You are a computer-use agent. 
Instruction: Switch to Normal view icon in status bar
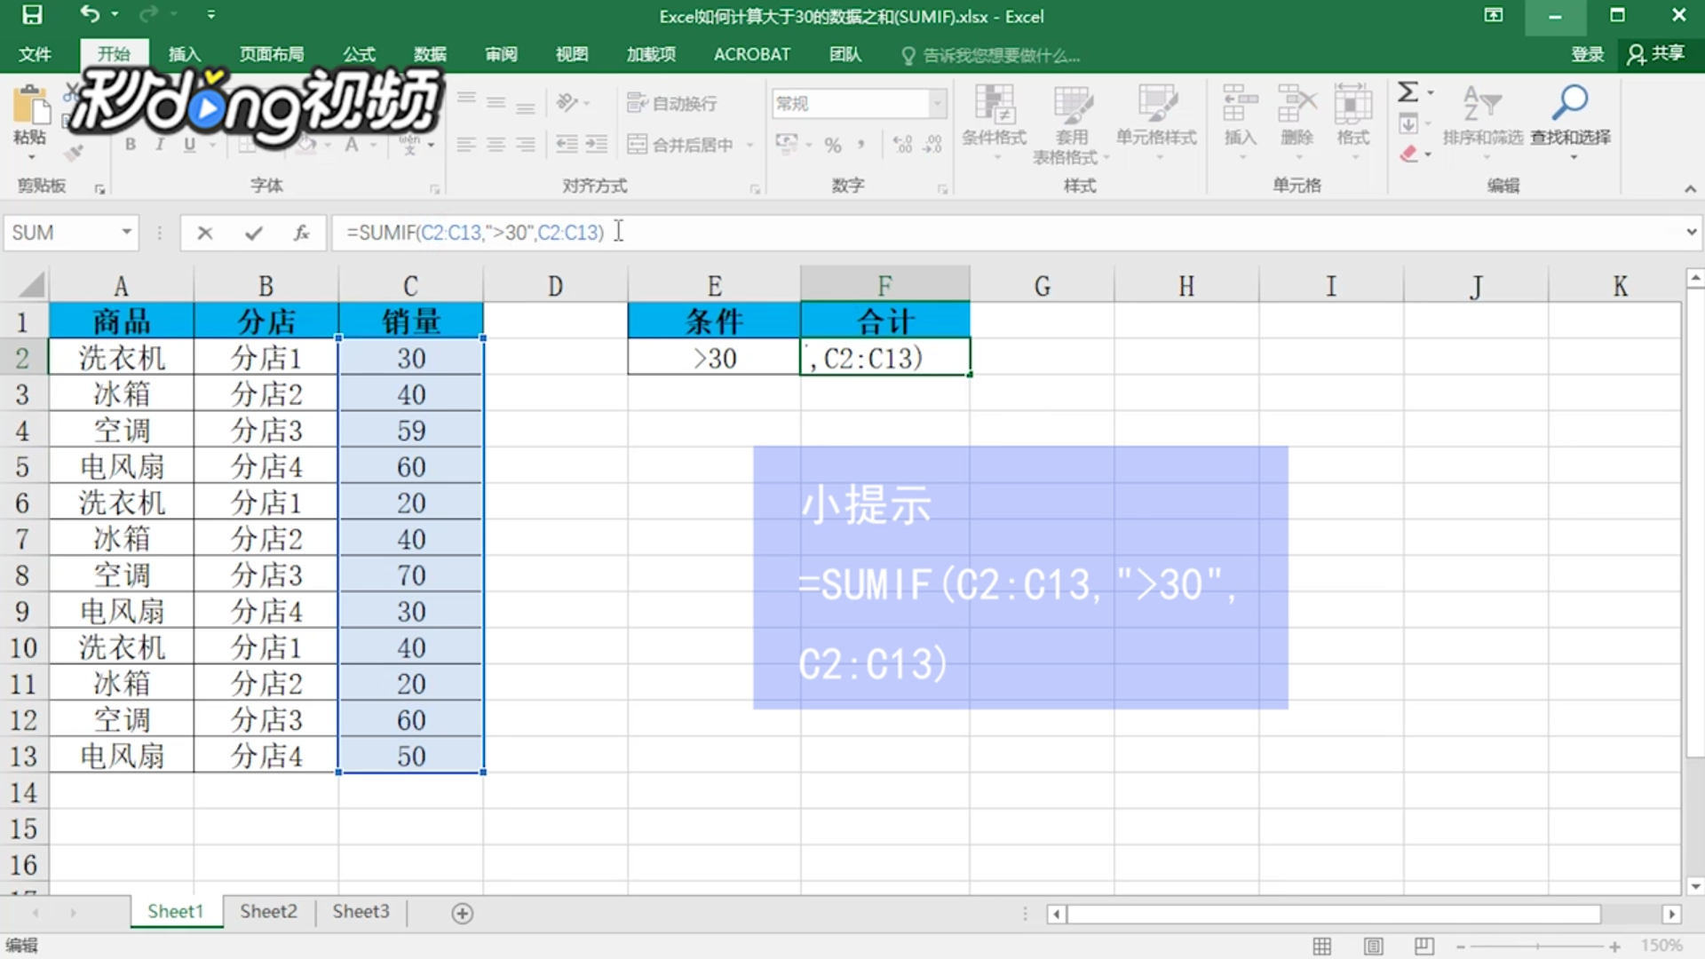coord(1322,946)
